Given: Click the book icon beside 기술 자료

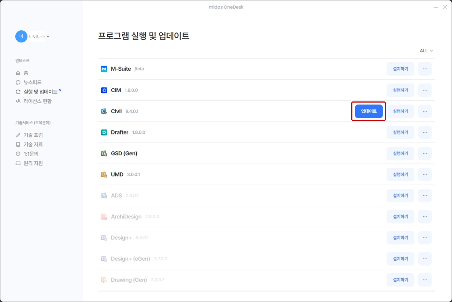Looking at the screenshot, I should click(x=18, y=144).
